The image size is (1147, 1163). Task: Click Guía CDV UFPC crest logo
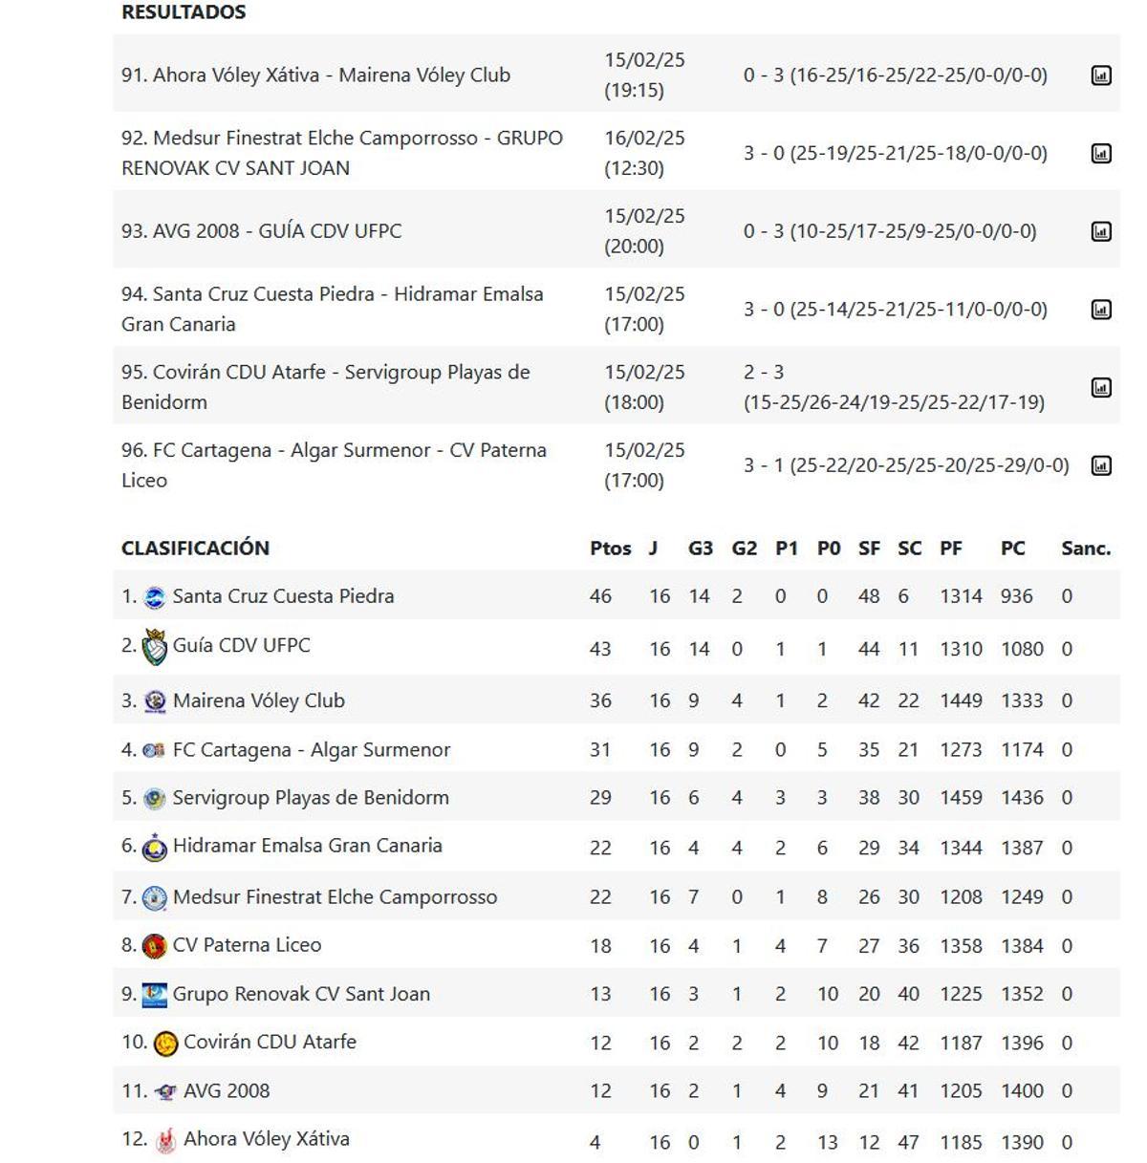click(154, 648)
